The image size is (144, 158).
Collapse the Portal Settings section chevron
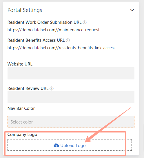click(x=132, y=10)
